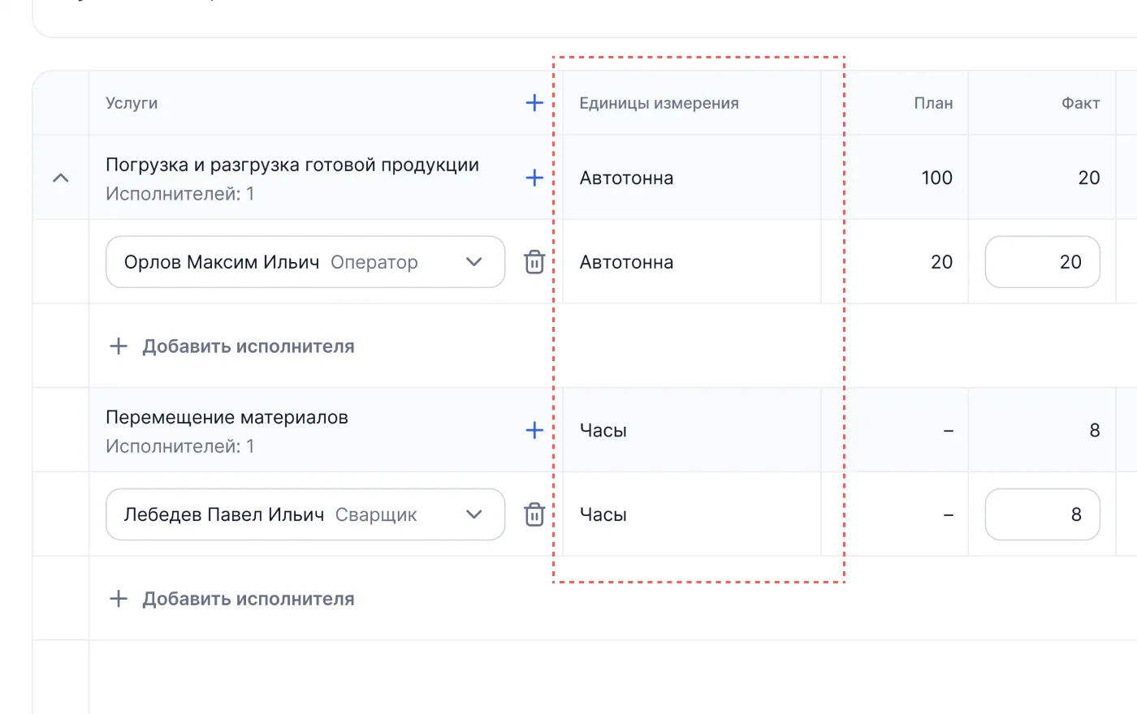Select Погрузка и разгрузка готовой продукции text
This screenshot has height=714, width=1137.
click(292, 166)
